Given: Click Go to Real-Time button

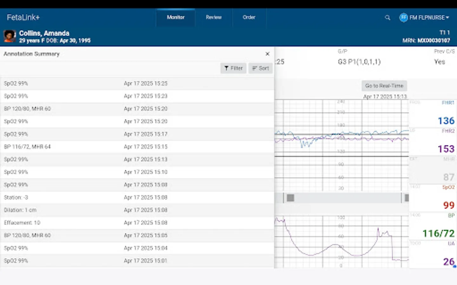Looking at the screenshot, I should click(x=384, y=86).
